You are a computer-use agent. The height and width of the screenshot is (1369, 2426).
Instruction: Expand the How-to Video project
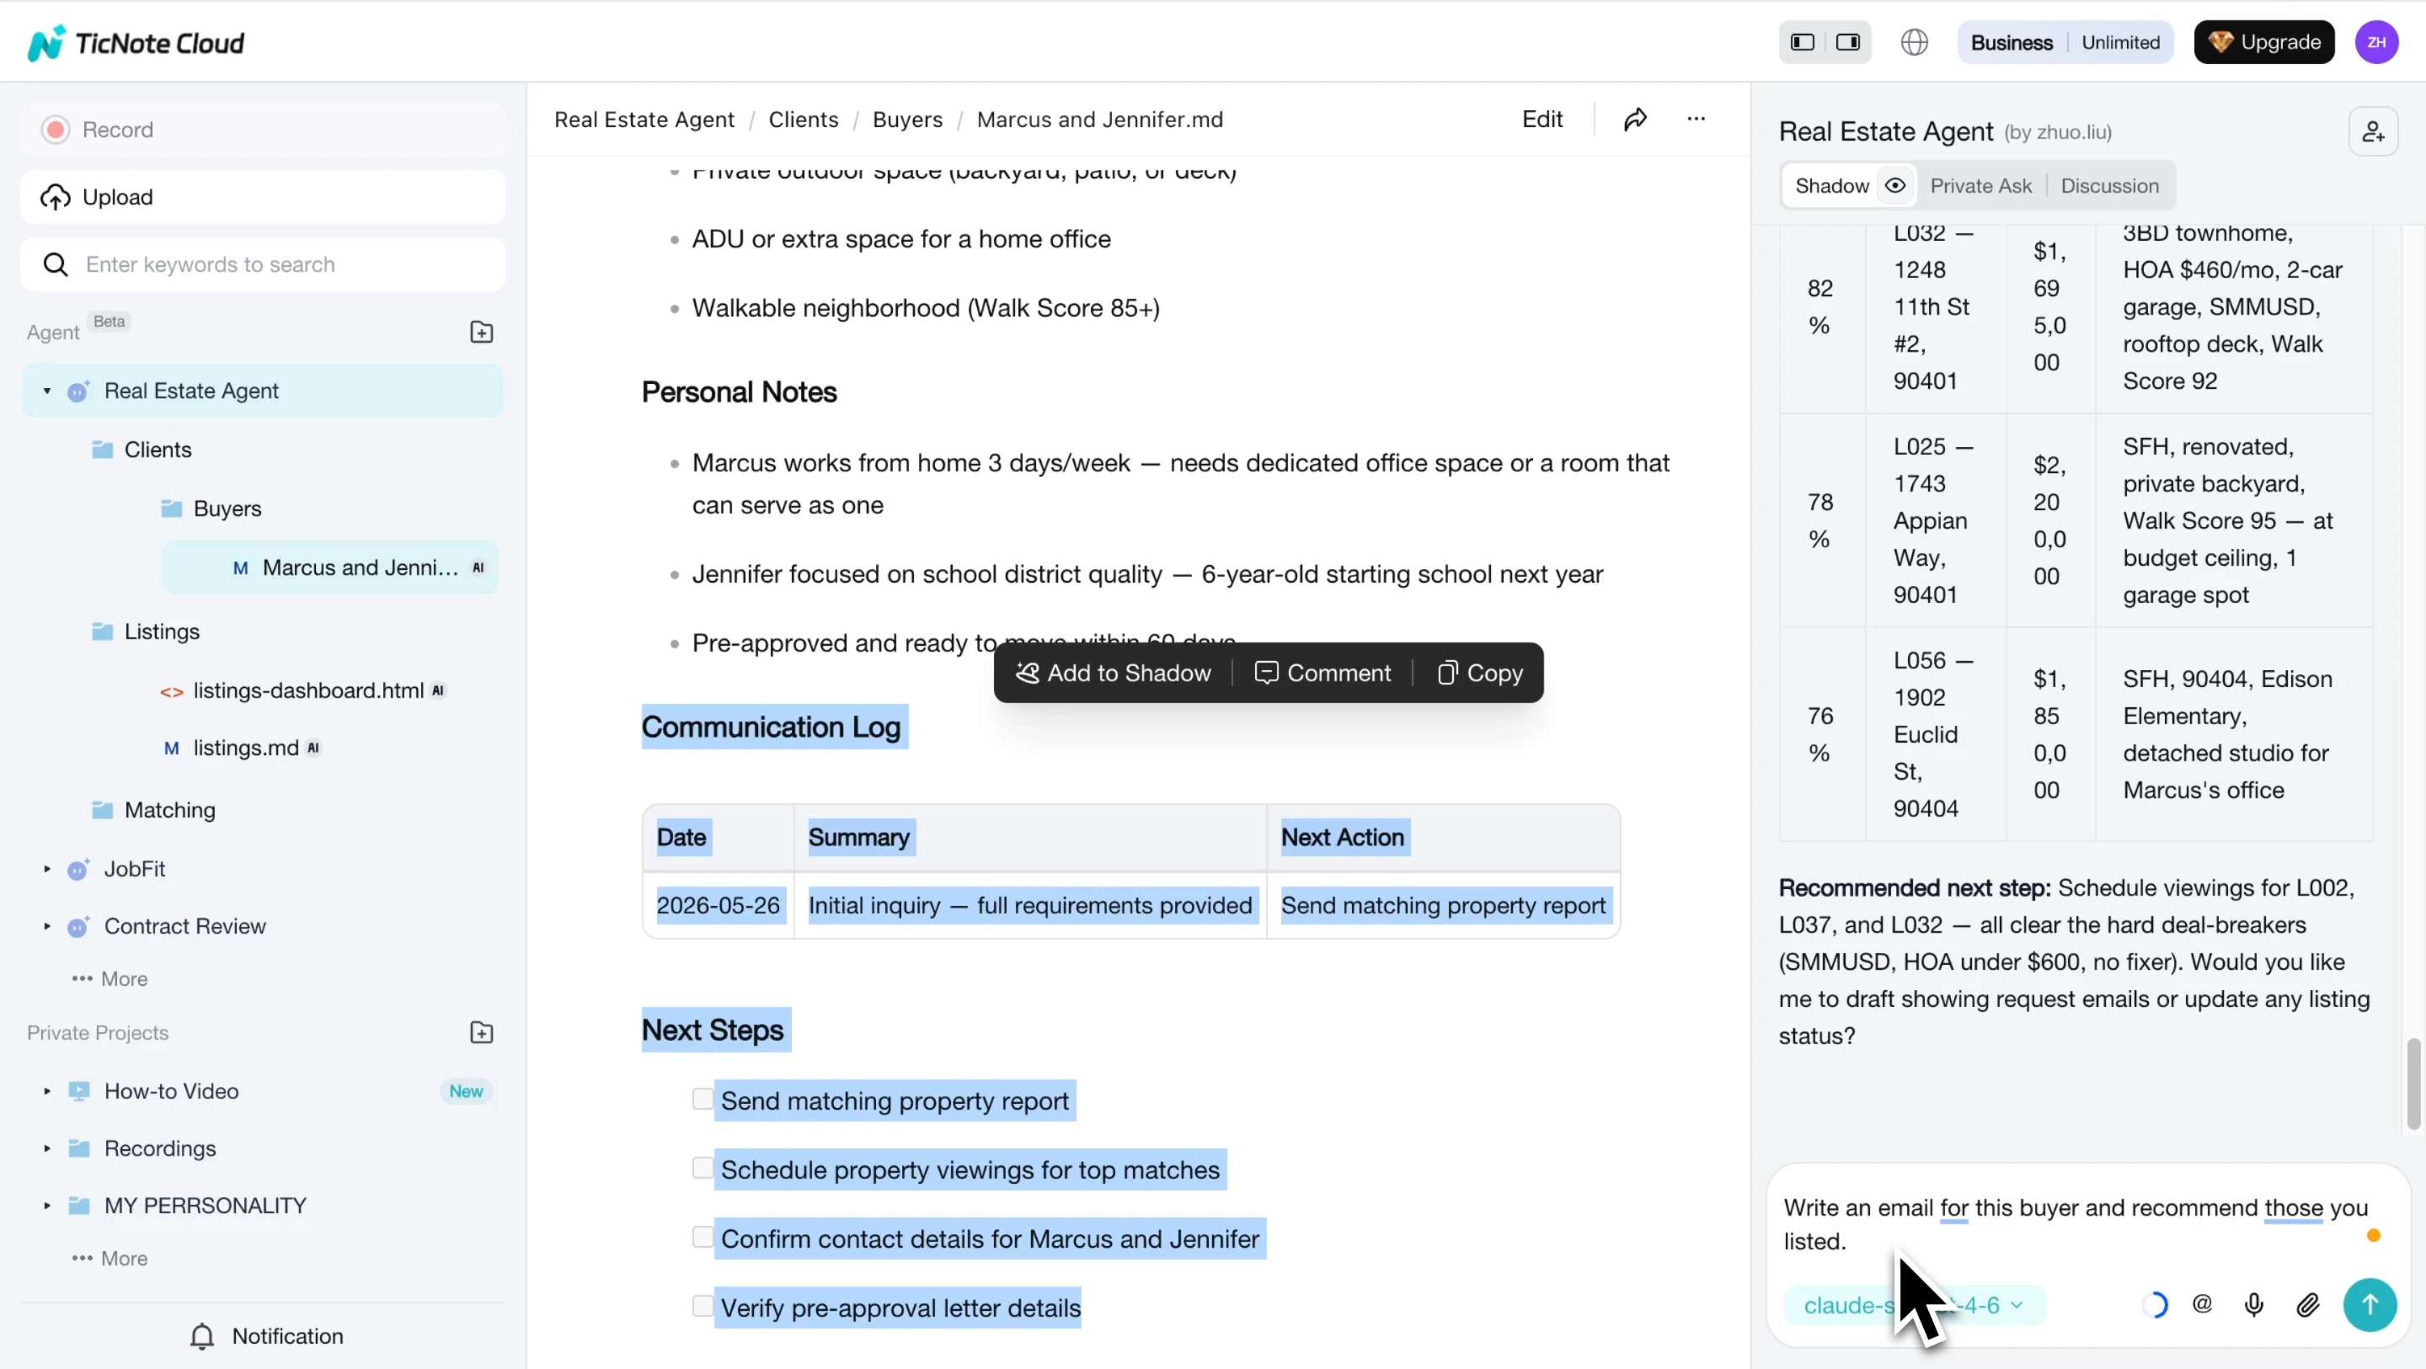pyautogui.click(x=47, y=1091)
